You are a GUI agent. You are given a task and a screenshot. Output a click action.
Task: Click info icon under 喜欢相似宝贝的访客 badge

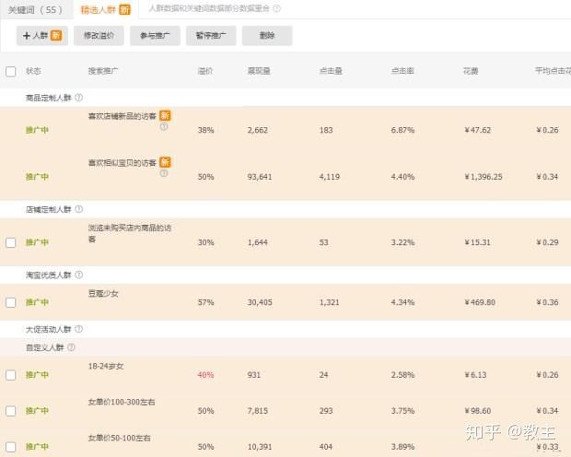(x=164, y=173)
